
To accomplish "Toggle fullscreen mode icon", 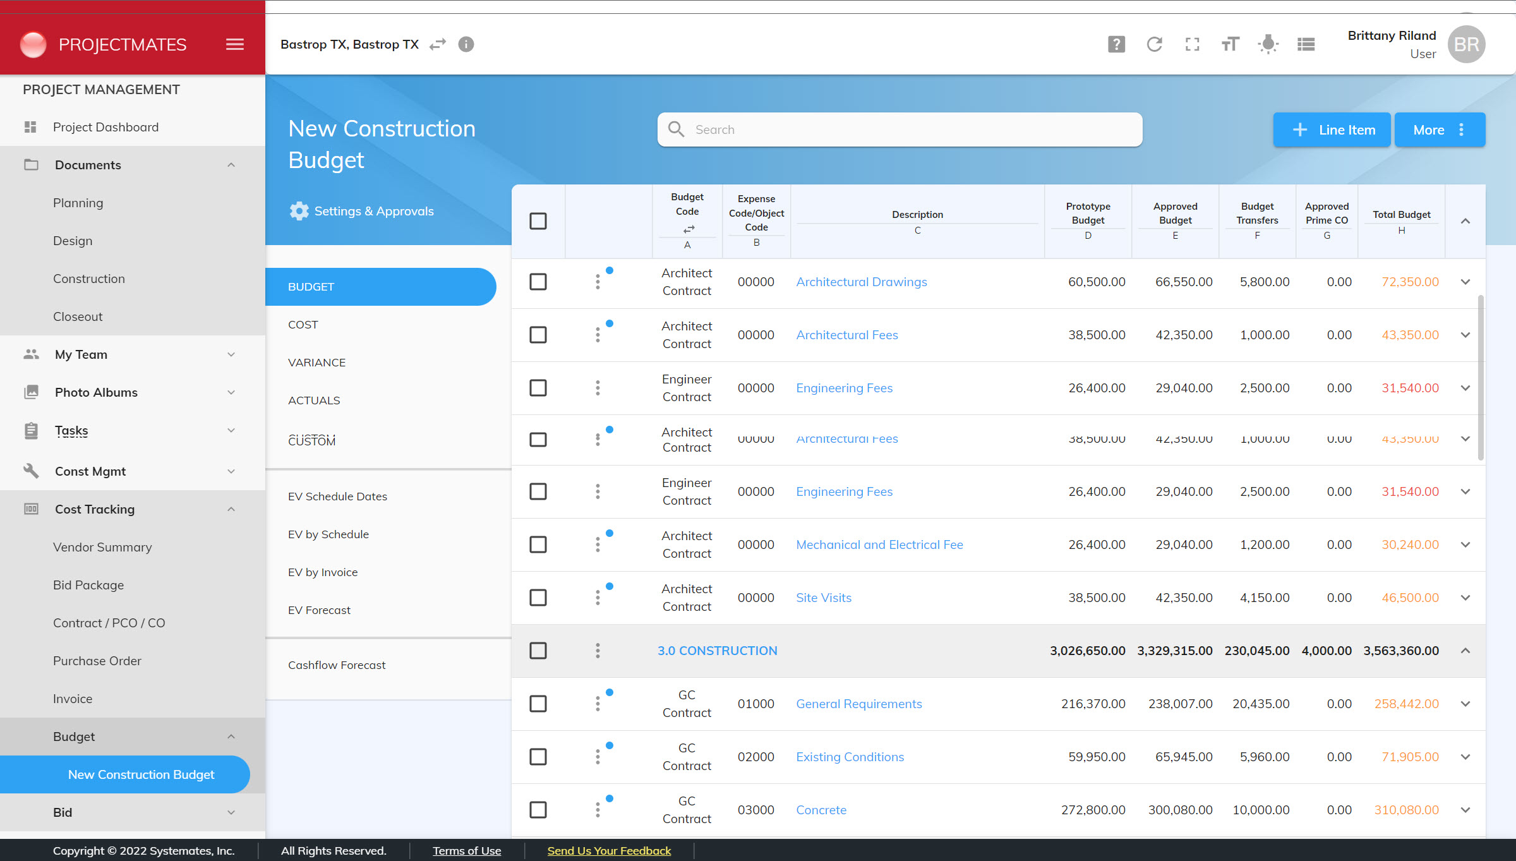I will pyautogui.click(x=1192, y=44).
